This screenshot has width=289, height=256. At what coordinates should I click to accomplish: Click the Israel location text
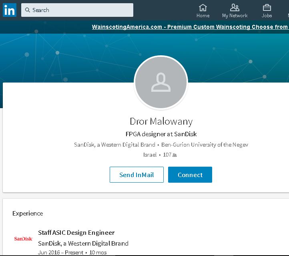150,155
